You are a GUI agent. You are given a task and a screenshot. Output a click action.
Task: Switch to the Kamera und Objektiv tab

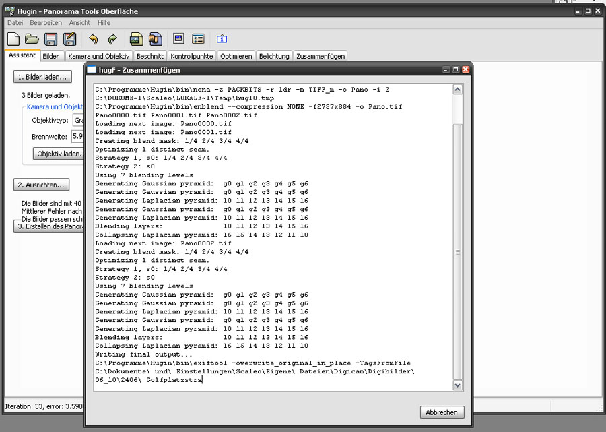tap(98, 56)
